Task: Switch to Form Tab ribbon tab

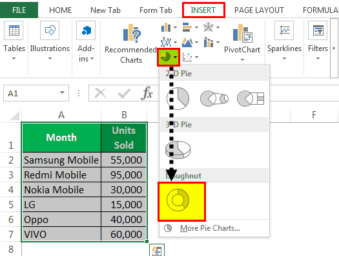Action: [x=156, y=10]
